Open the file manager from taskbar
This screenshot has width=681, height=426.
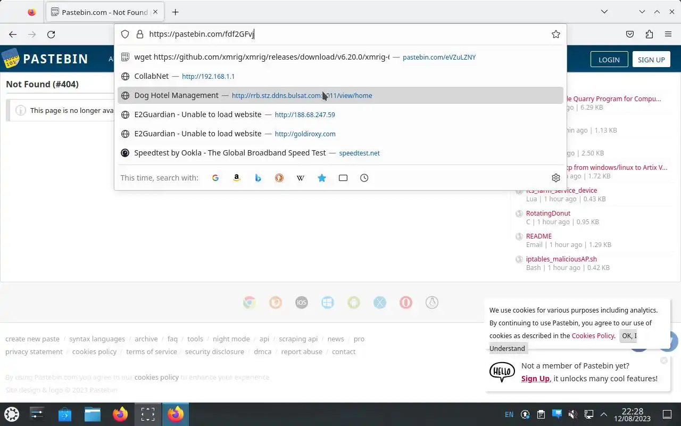[x=93, y=414]
